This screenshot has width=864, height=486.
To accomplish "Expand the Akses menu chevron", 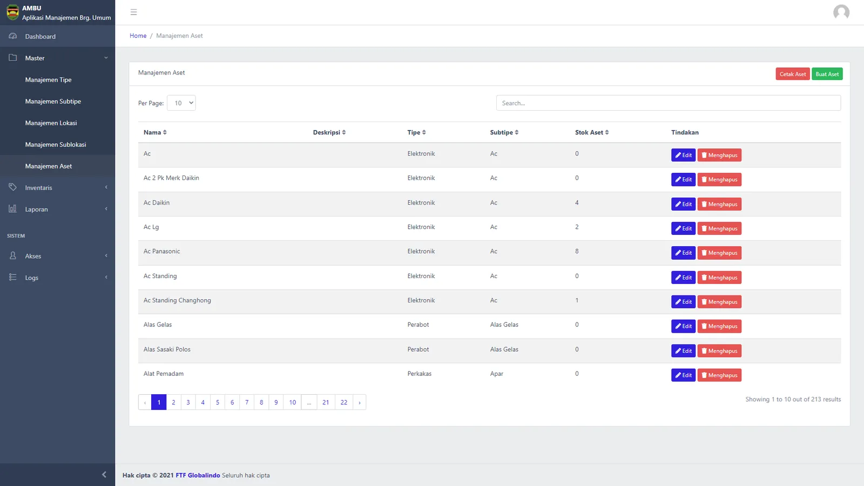I will pos(106,256).
